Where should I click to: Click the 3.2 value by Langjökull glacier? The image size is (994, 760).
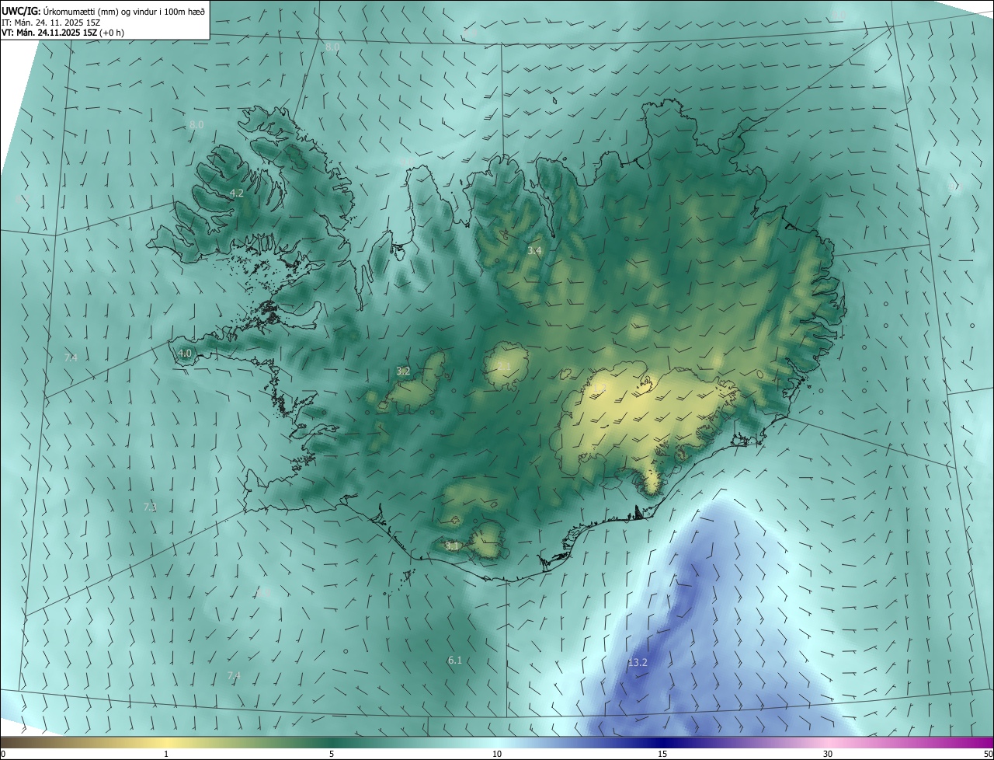403,371
